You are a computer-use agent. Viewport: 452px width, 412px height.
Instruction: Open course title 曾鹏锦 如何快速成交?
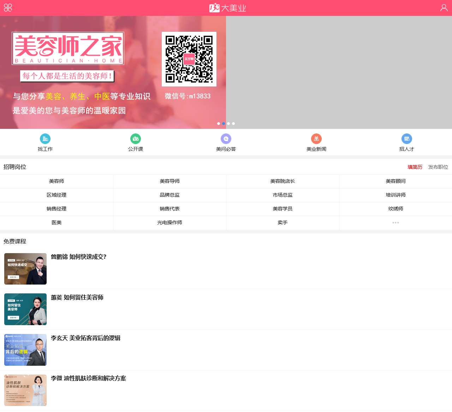79,257
